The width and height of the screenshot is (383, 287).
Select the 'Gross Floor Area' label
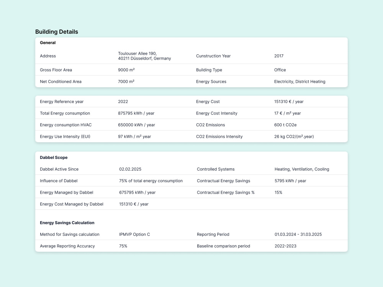(56, 70)
